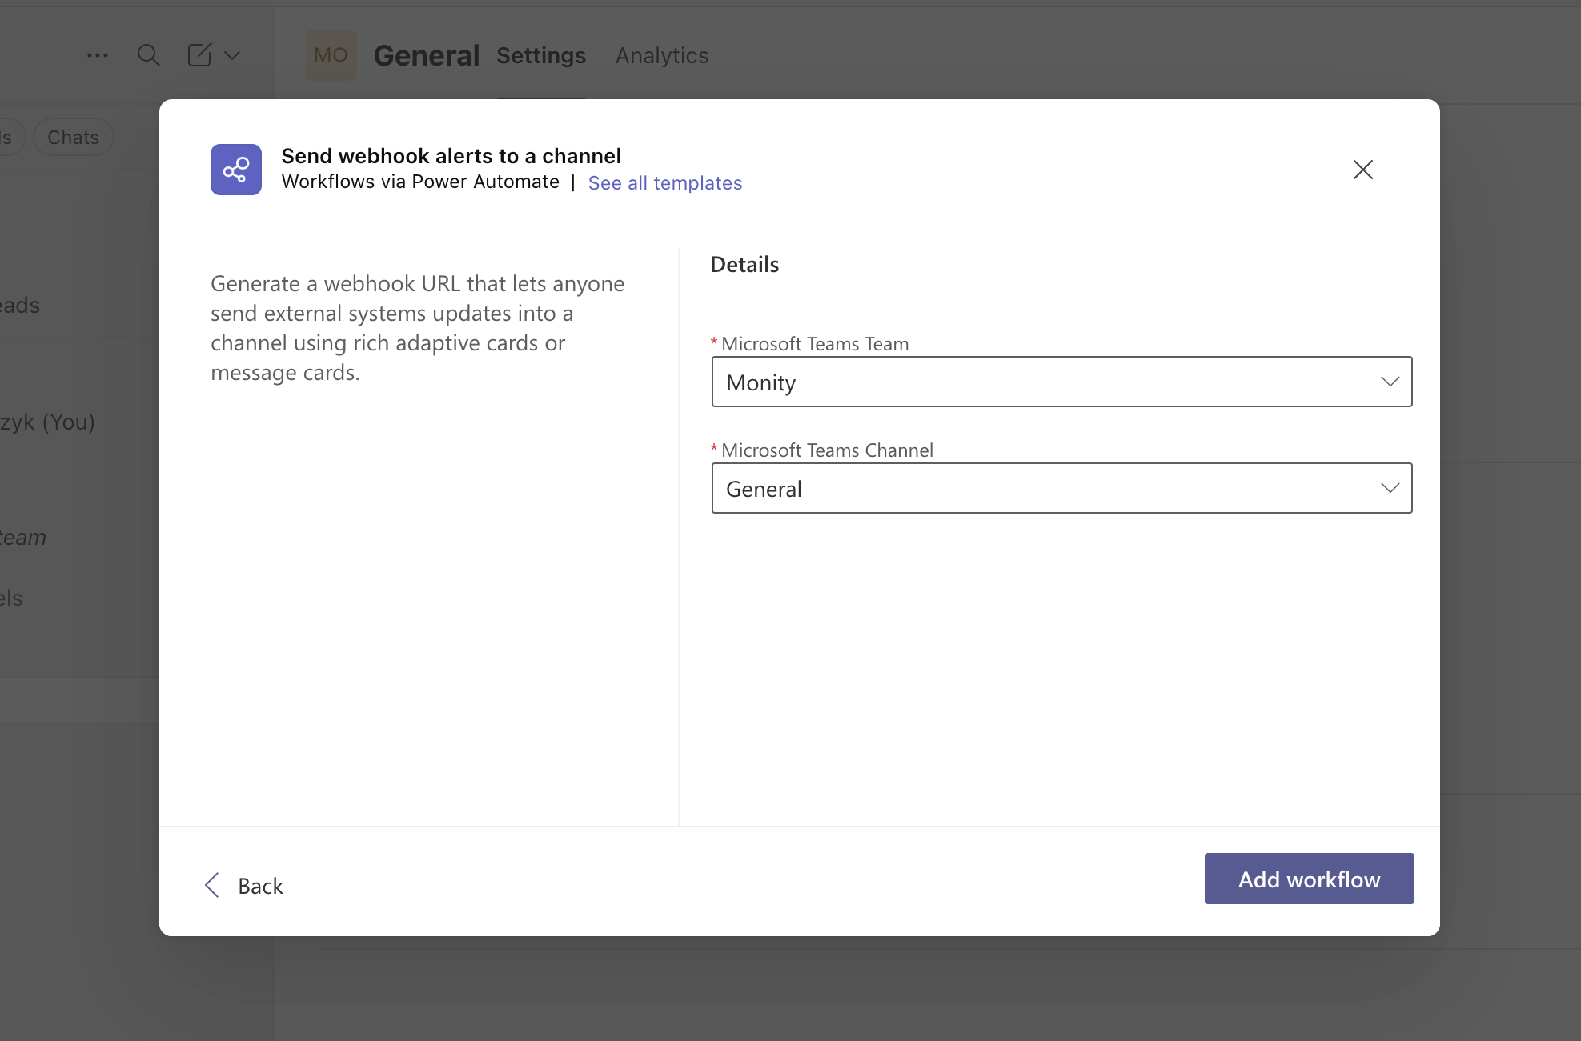Switch to the Settings tab

point(541,55)
